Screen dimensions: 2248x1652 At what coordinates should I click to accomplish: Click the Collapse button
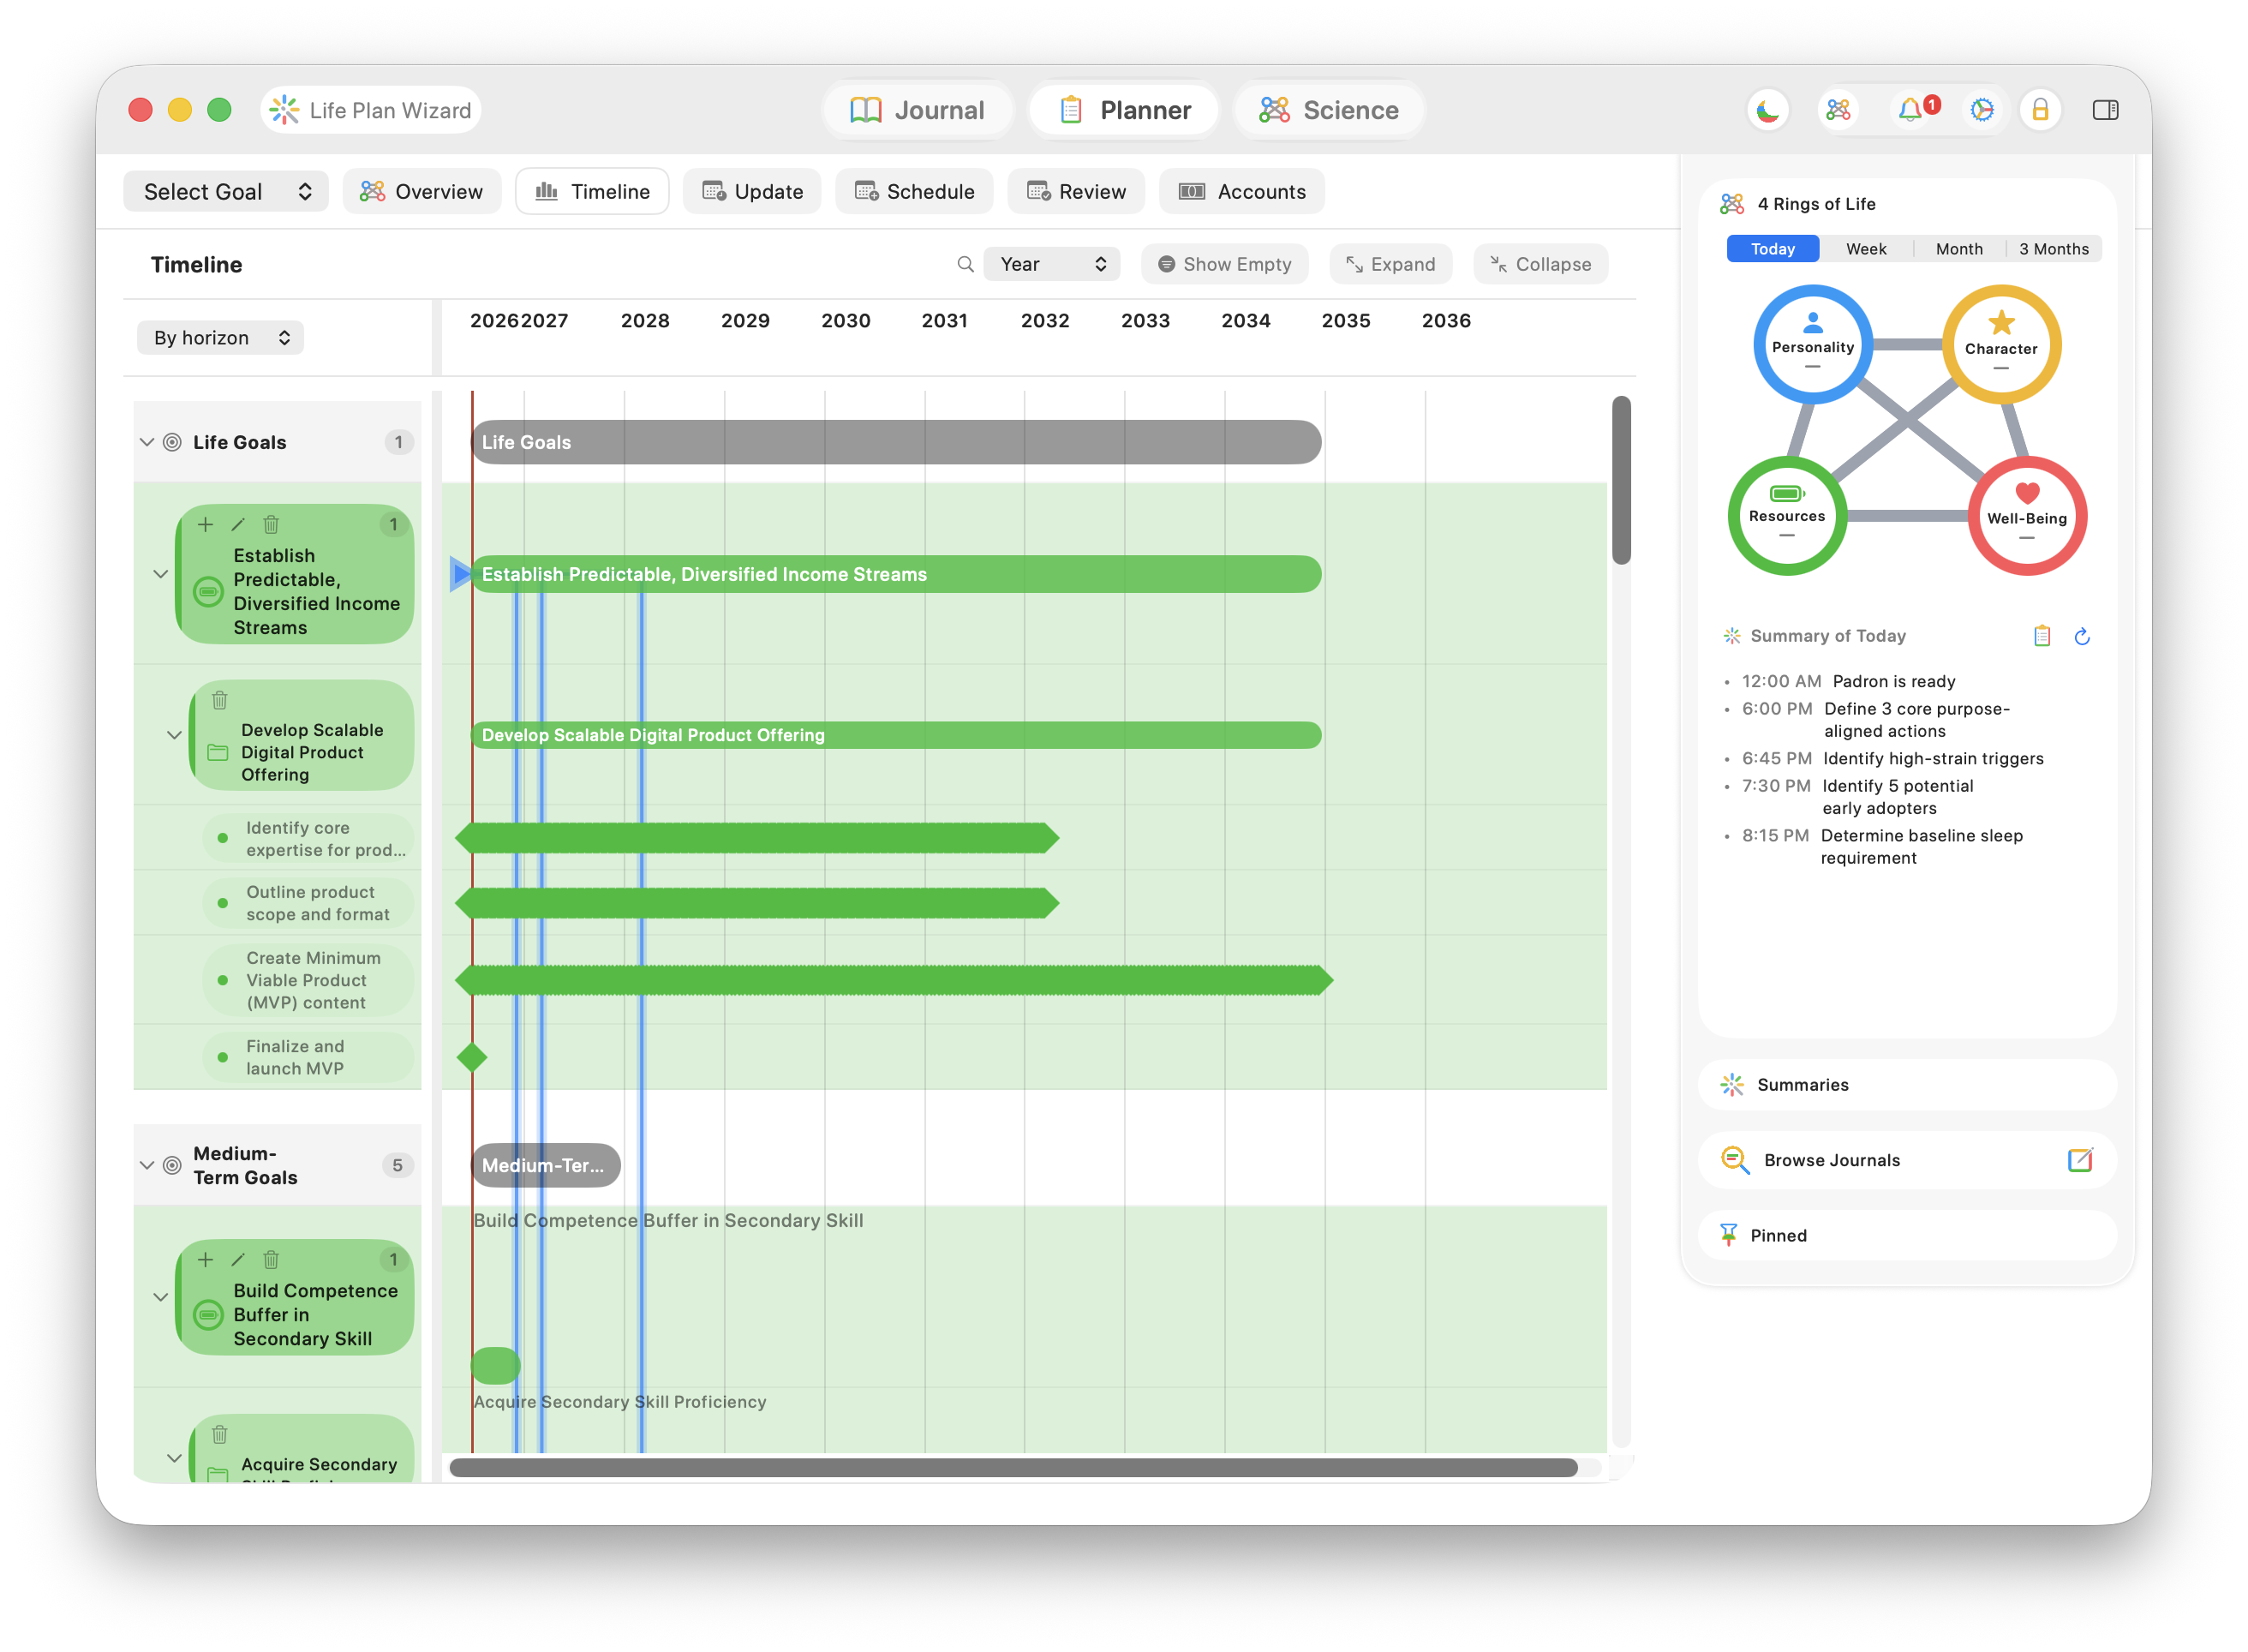pos(1540,264)
